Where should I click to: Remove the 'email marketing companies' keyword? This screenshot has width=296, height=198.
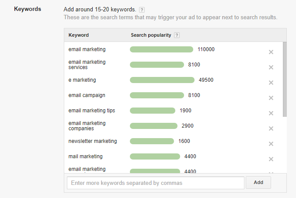271,129
